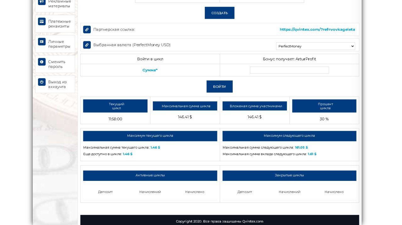
Task: Click the Активные циклы header
Action: pos(150,176)
